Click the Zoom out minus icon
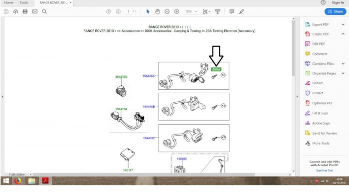 (167, 11)
